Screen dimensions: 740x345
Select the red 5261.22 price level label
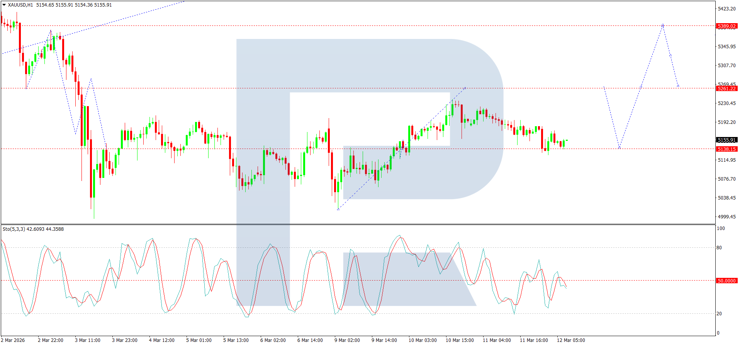pos(726,88)
